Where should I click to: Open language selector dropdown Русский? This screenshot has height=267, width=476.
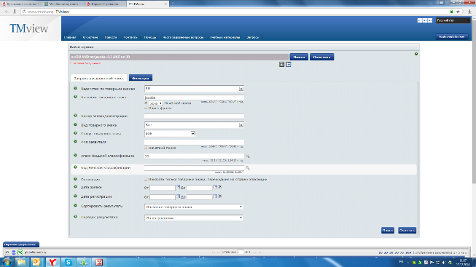(453, 20)
